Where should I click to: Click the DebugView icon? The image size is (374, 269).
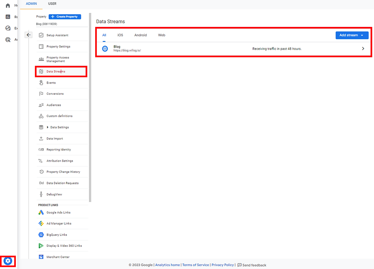[x=41, y=194]
